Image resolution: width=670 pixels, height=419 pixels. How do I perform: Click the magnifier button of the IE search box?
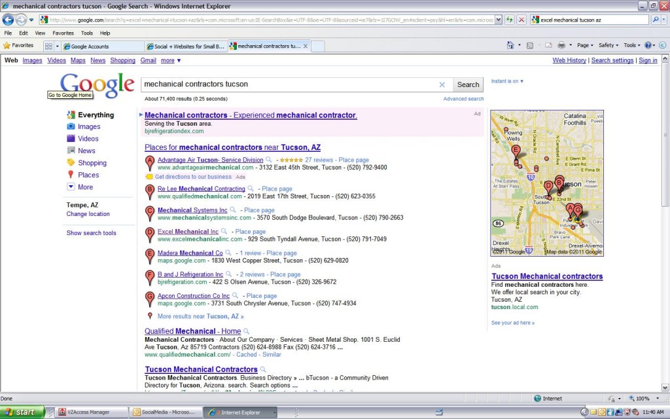[x=656, y=20]
